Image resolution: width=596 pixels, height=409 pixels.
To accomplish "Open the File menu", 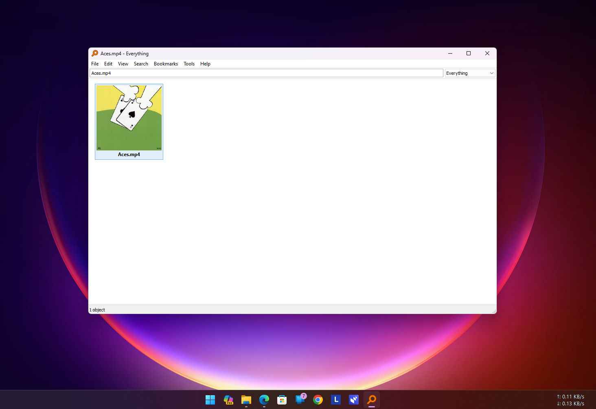I will [95, 64].
